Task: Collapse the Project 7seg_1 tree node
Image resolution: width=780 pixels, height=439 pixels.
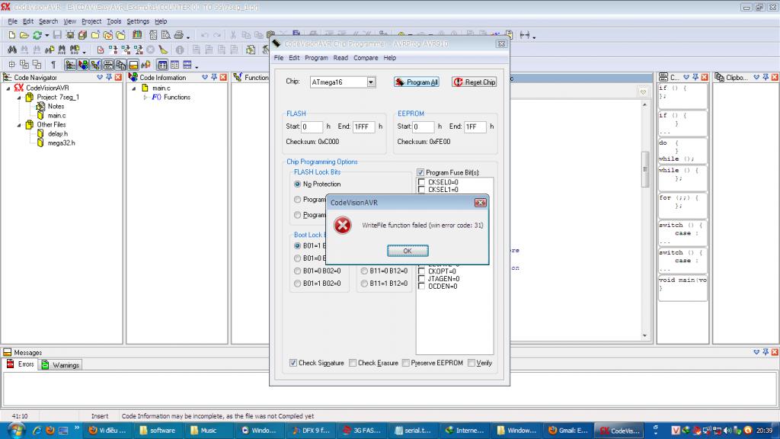Action: 19,98
